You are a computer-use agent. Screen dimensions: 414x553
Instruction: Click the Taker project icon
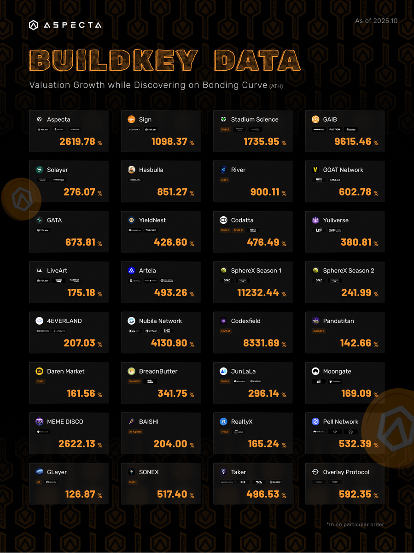(223, 472)
